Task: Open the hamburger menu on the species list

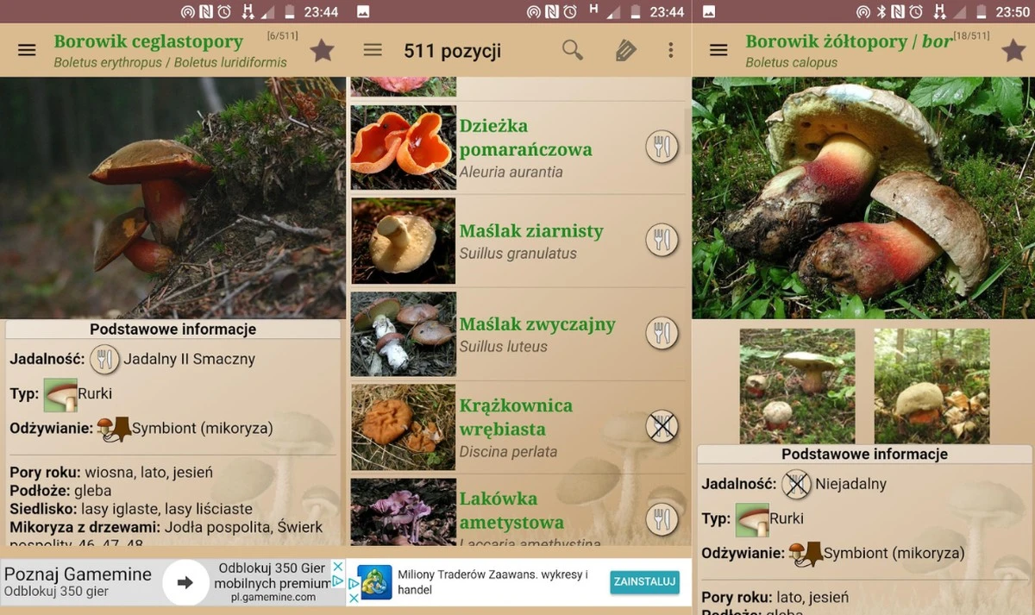Action: coord(372,50)
